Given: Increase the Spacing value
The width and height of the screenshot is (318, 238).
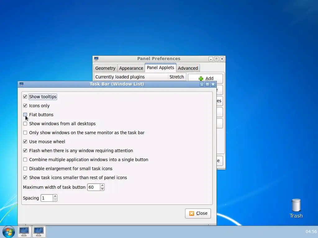Looking at the screenshot, I should pyautogui.click(x=55, y=196).
